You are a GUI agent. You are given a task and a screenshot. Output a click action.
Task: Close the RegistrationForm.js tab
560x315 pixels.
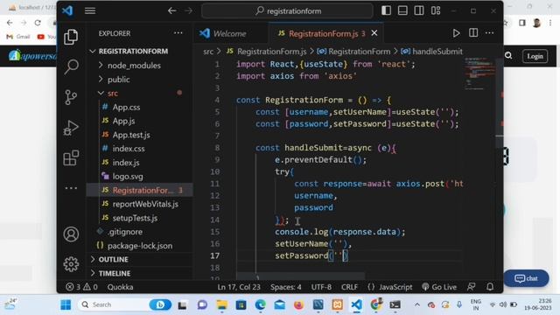point(374,33)
